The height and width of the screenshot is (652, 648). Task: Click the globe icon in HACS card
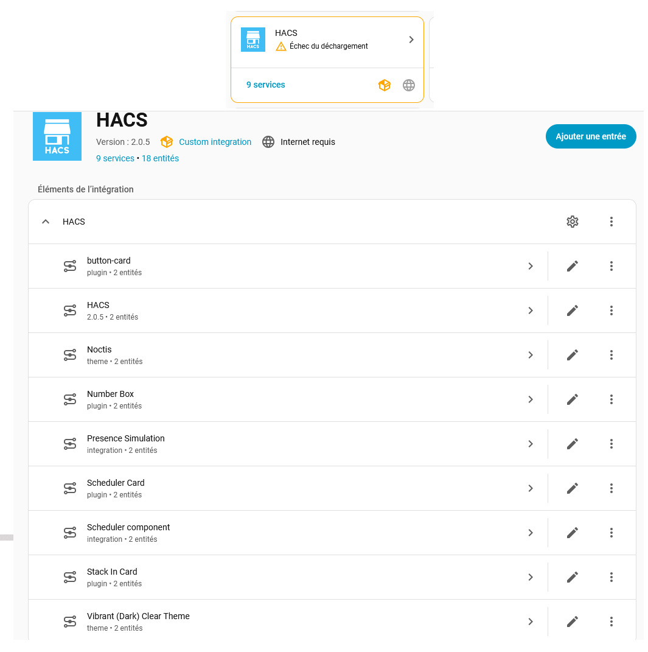pos(409,85)
